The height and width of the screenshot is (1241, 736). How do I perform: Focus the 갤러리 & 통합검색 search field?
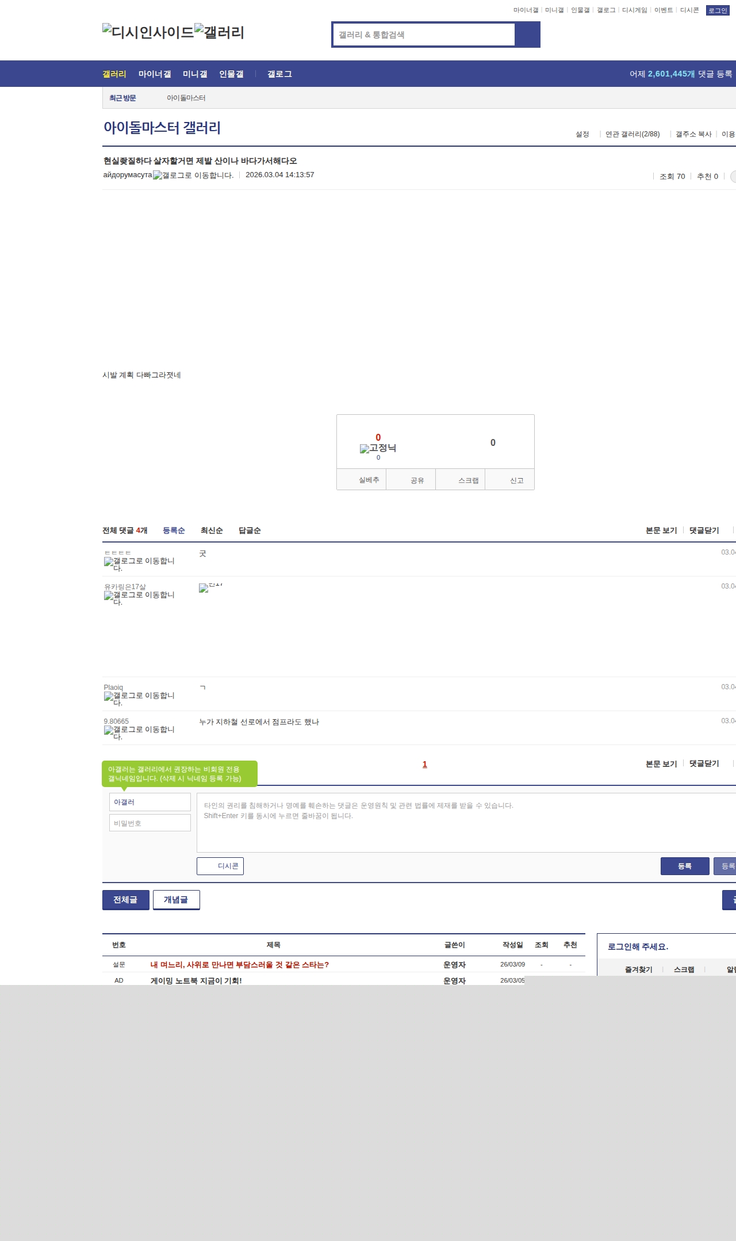pos(424,35)
